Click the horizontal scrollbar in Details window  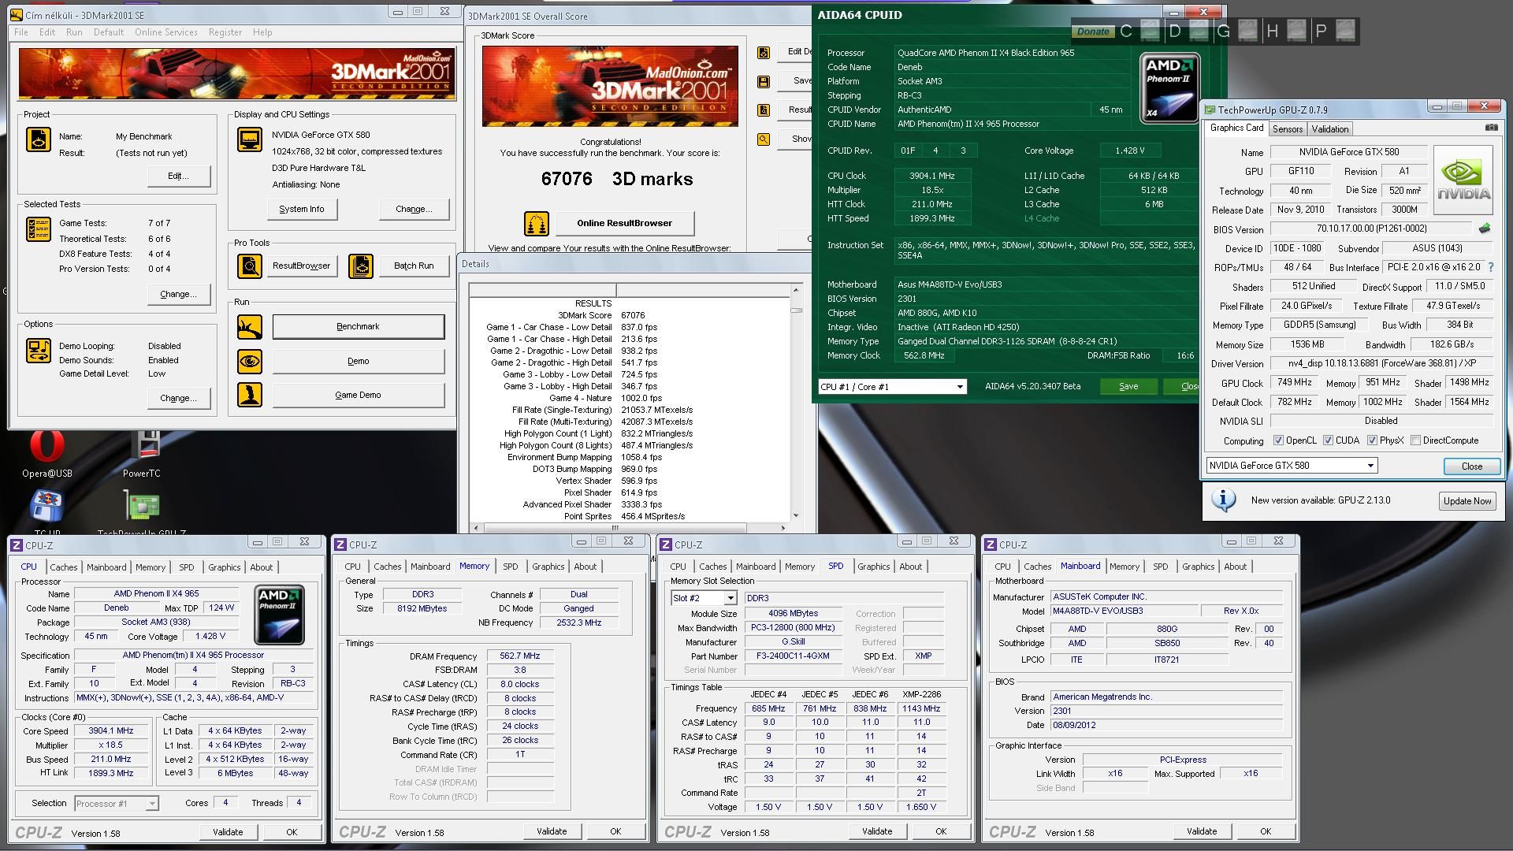click(x=630, y=527)
